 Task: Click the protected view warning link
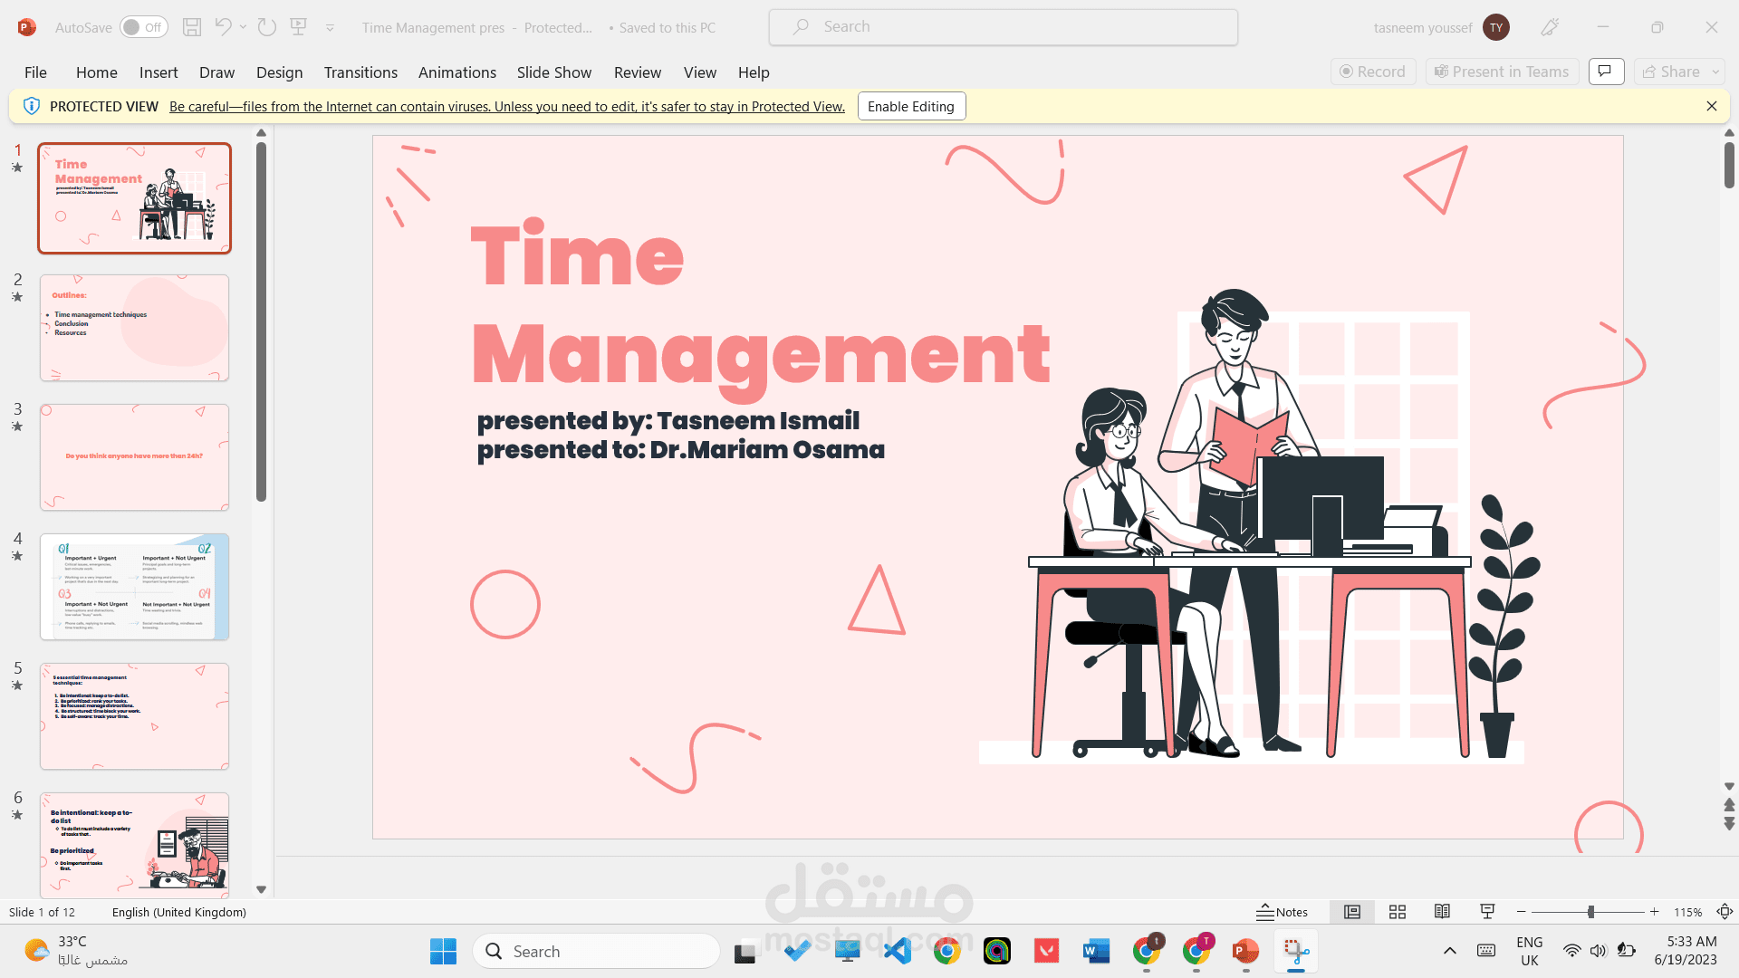point(506,106)
